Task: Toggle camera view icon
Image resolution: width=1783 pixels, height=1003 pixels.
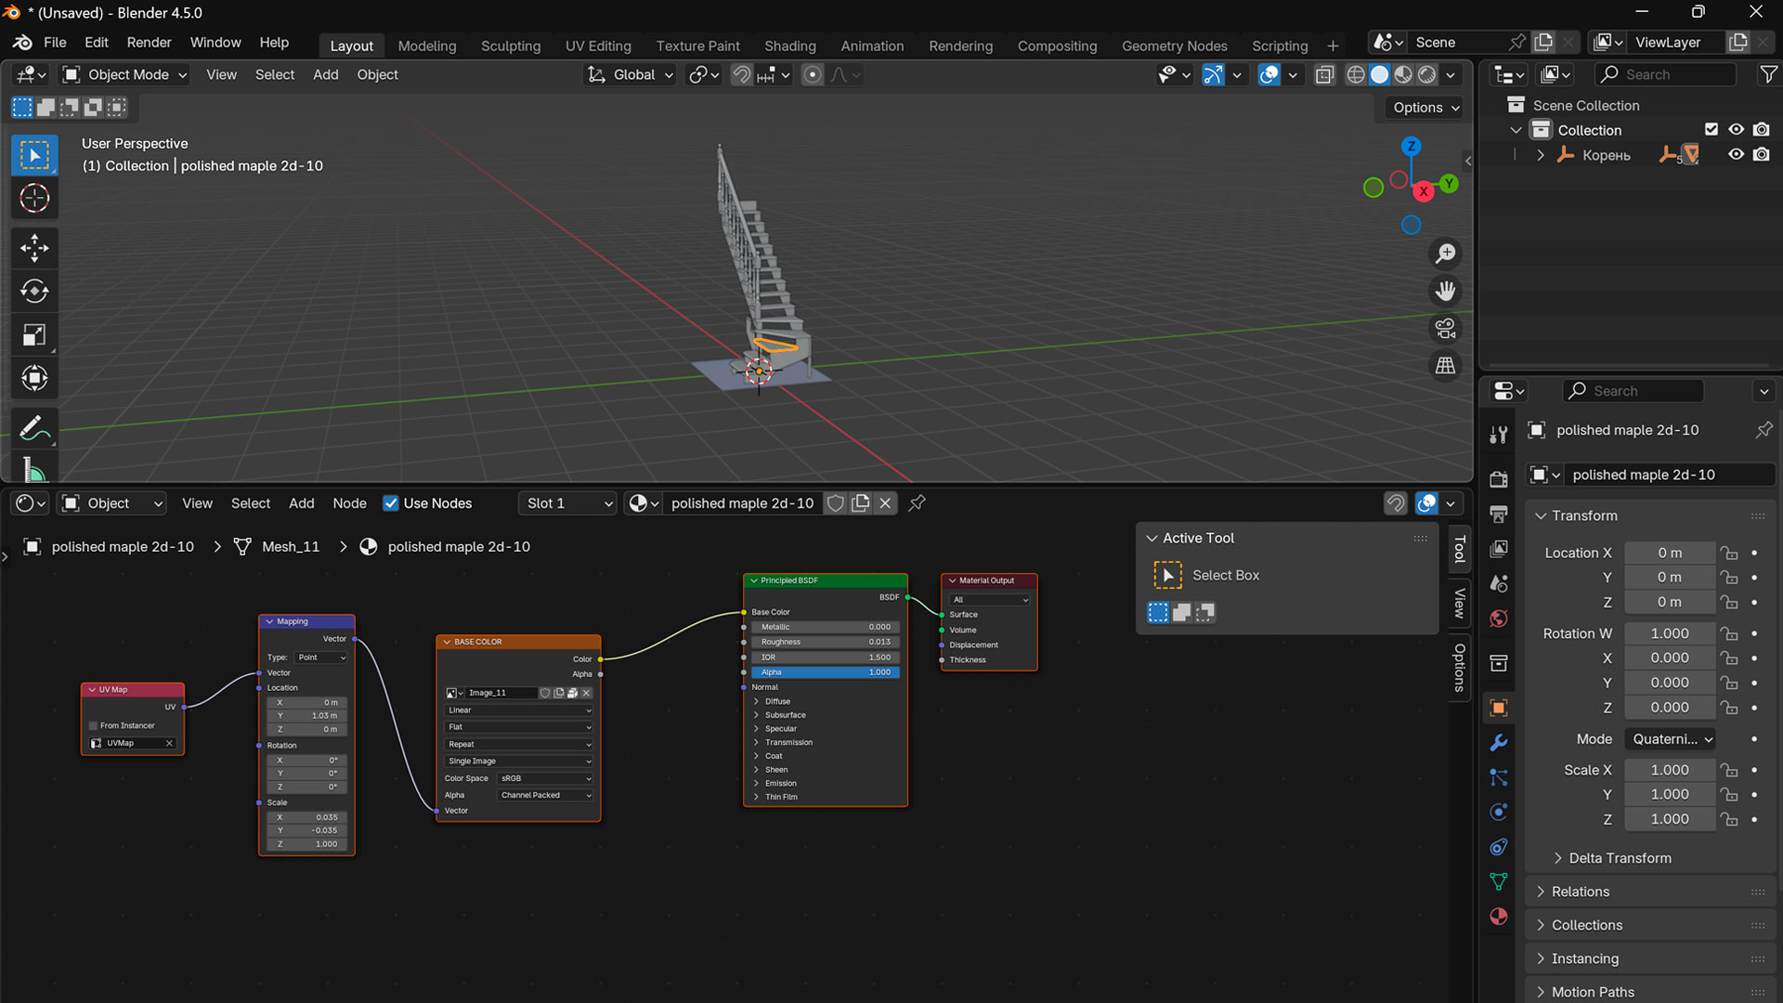Action: (1445, 329)
